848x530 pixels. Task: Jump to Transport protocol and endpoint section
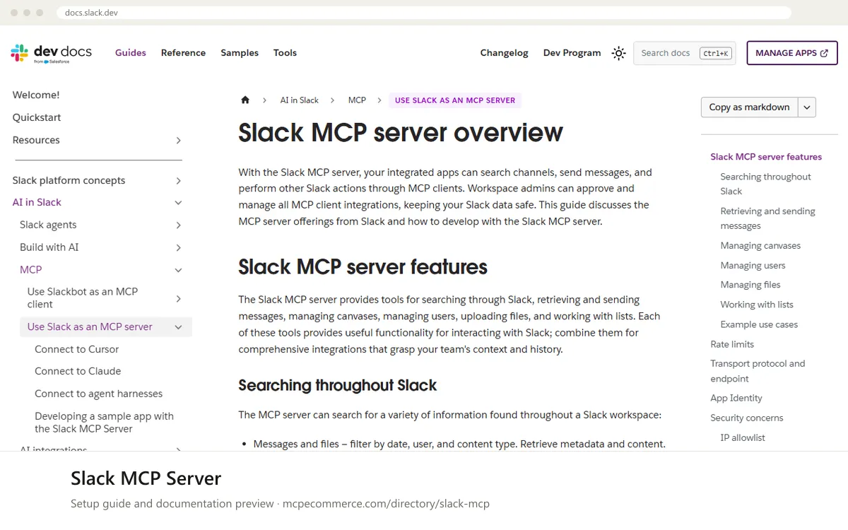pyautogui.click(x=758, y=371)
